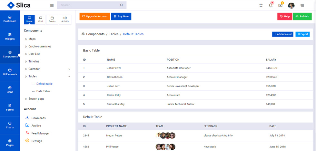This screenshot has height=151, width=316.
Task: Click the Export button
Action: [x=302, y=34]
